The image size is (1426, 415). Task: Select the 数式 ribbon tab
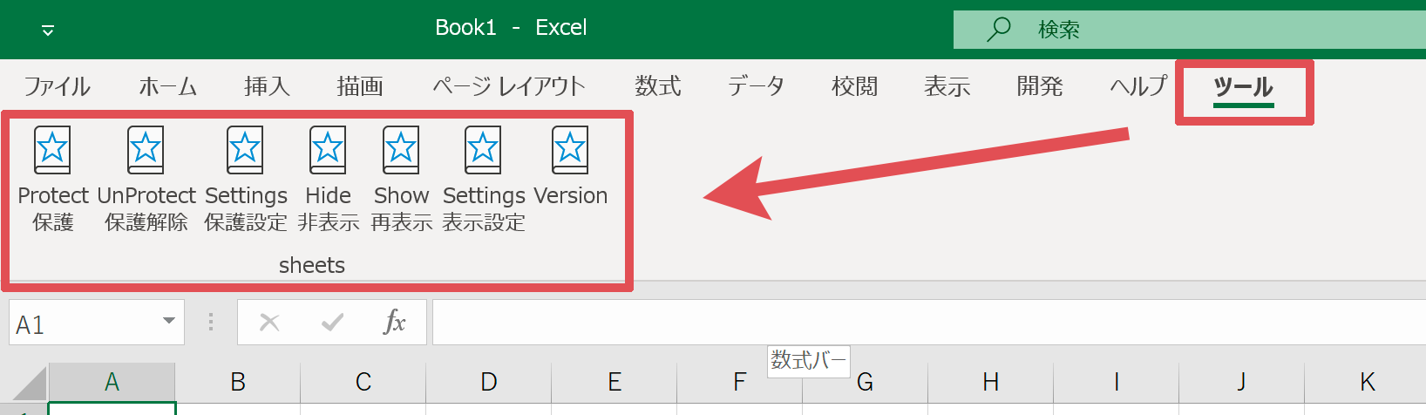click(657, 86)
